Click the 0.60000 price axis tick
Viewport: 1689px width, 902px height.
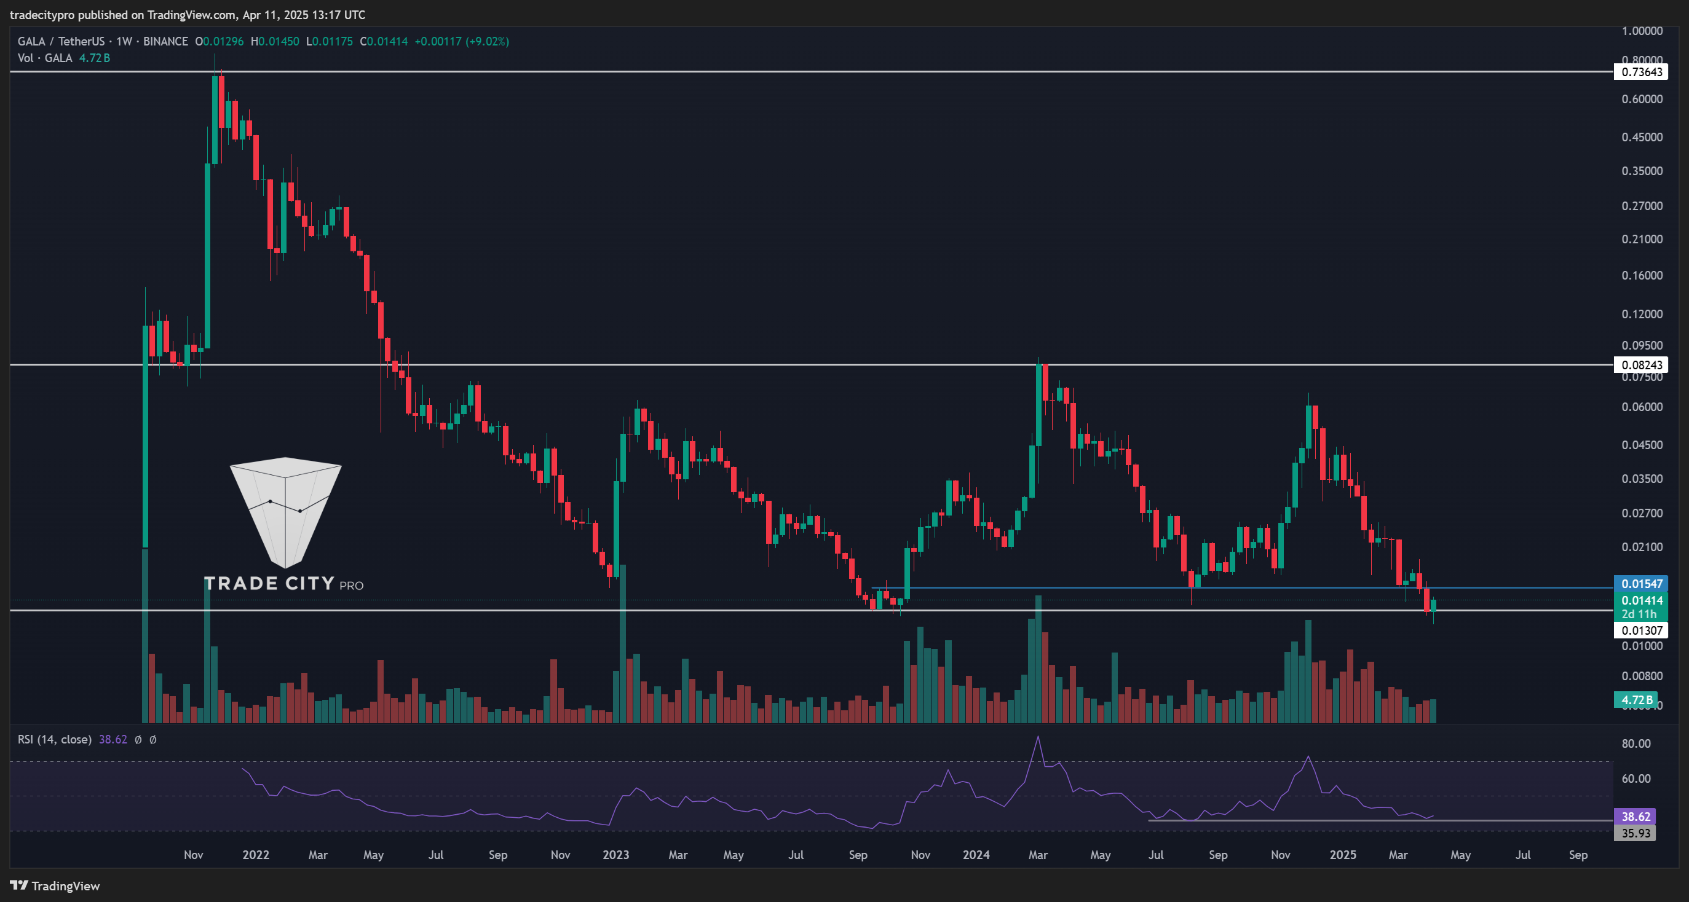coord(1642,99)
